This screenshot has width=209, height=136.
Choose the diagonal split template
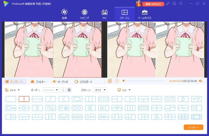[x=51, y=99]
